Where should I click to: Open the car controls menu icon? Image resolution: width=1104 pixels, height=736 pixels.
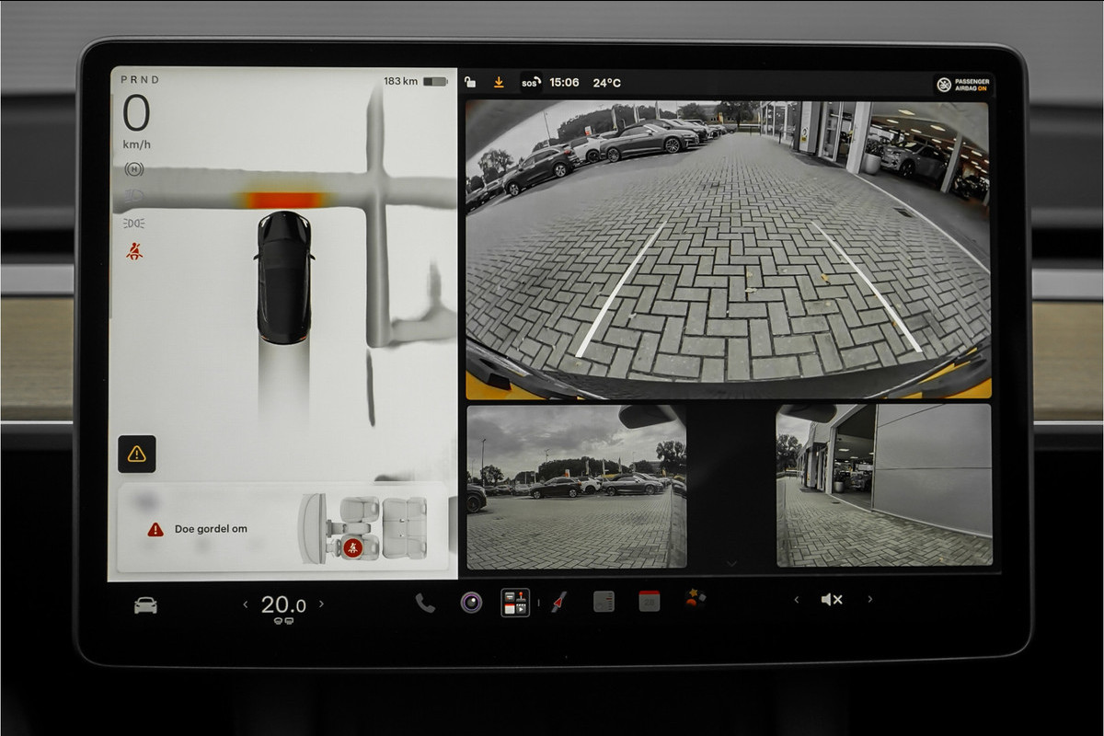coord(145,605)
